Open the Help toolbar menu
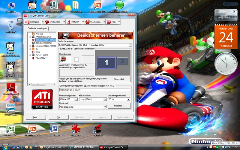Image resolution: width=240 pixels, height=150 pixels. tap(111, 22)
